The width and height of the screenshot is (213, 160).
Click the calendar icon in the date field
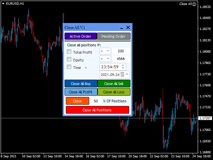pos(122,74)
